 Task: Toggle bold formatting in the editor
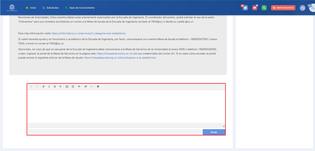[43, 87]
